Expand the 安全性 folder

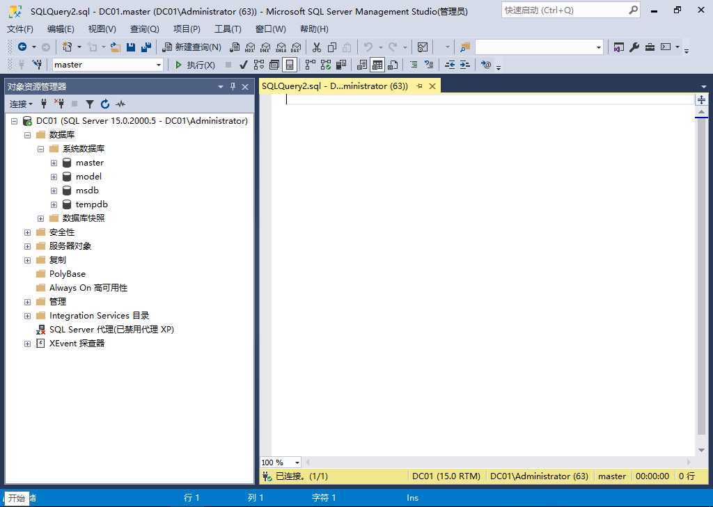tap(27, 232)
